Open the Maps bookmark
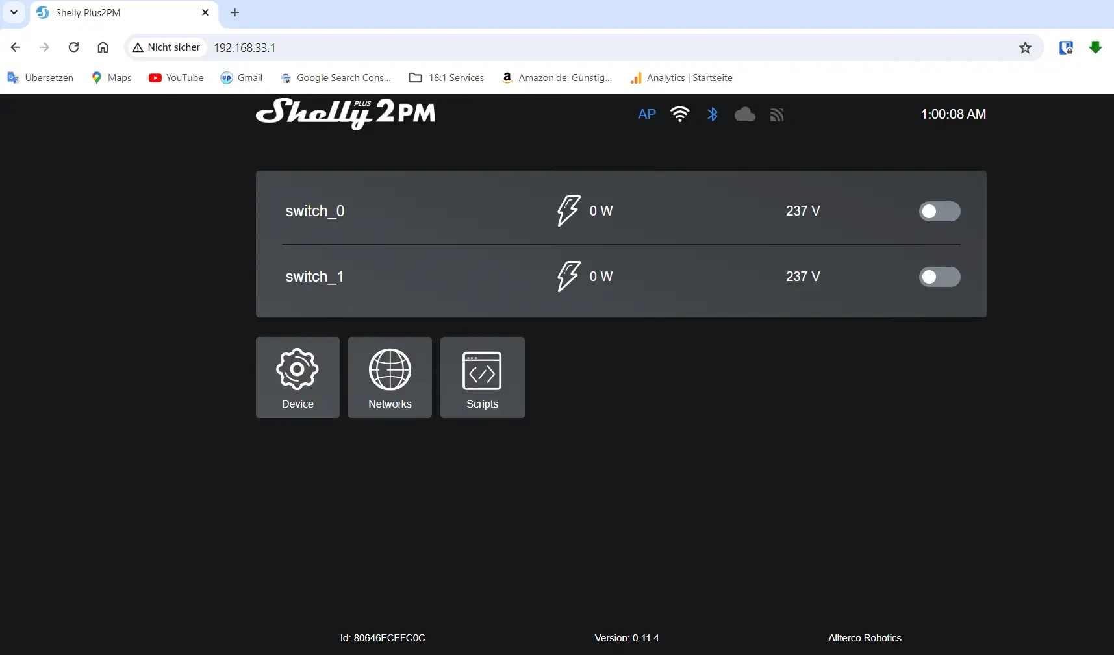Screen dimensions: 1114x655 (x=111, y=78)
